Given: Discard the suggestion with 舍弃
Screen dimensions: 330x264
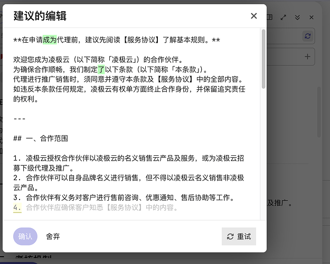Looking at the screenshot, I should (53, 237).
